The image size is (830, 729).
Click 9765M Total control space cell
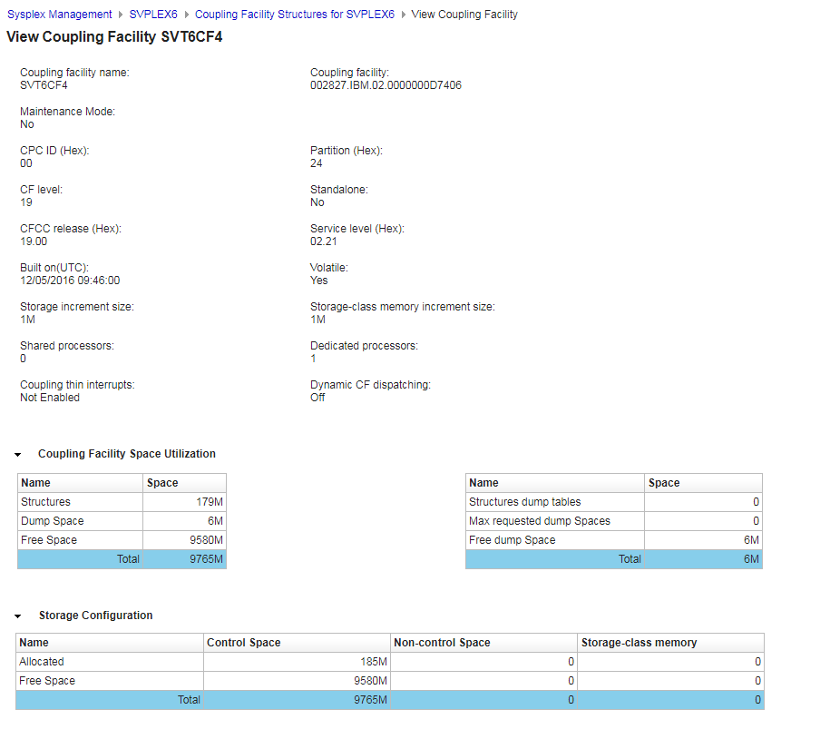point(297,700)
